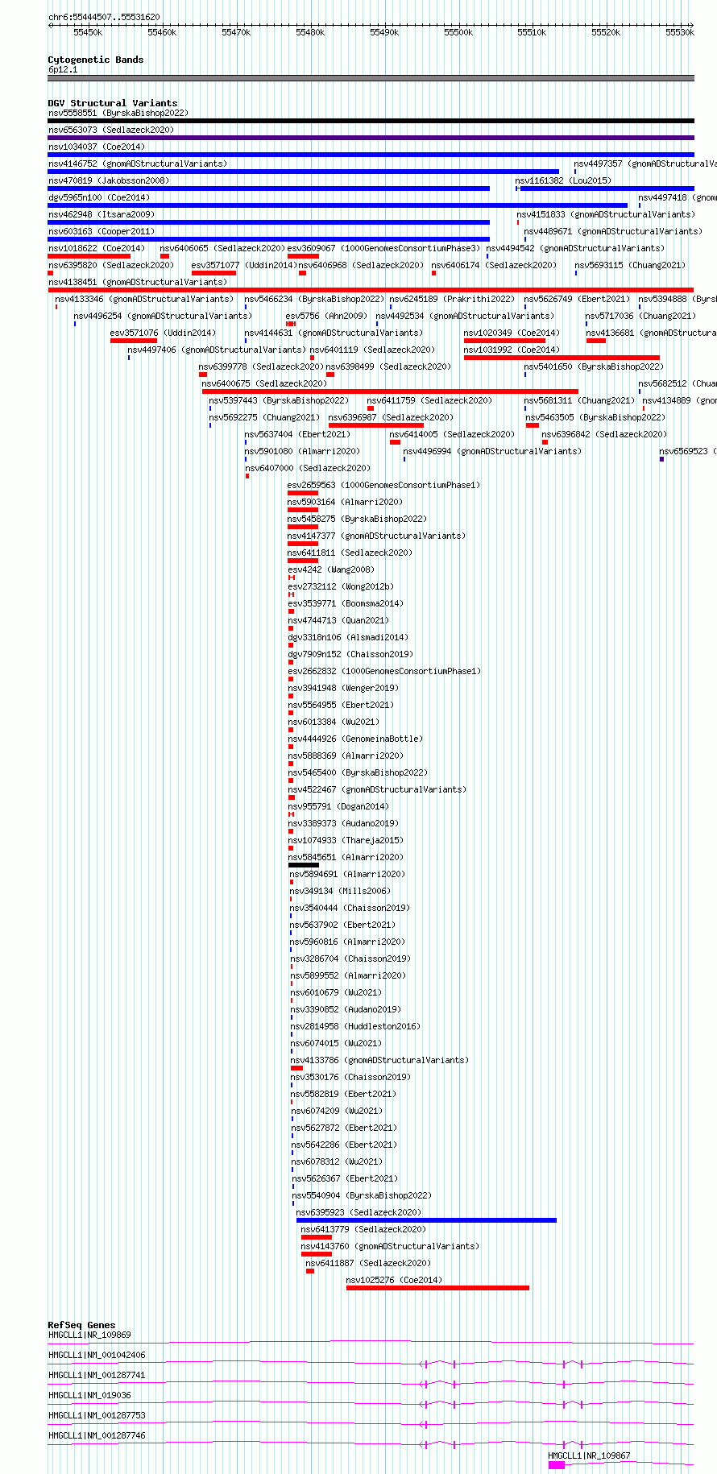Select nsv1025276 (Coe2014) variant

394,1280
